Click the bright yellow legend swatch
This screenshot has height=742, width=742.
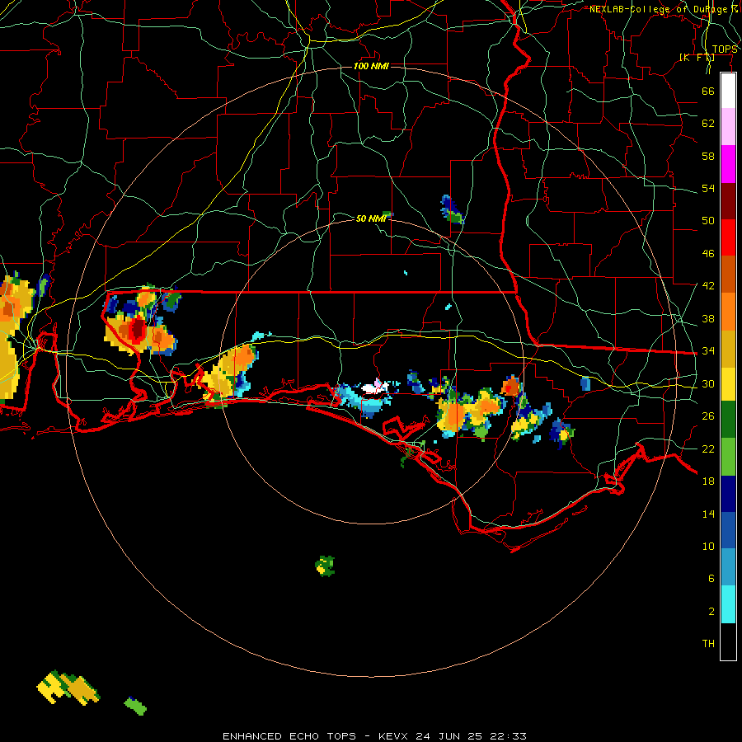pos(728,383)
